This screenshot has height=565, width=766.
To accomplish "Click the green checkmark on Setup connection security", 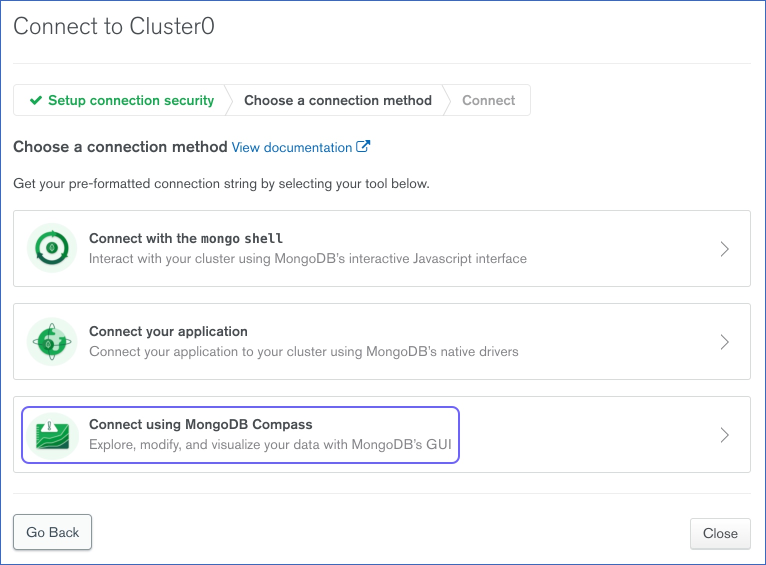I will (34, 100).
